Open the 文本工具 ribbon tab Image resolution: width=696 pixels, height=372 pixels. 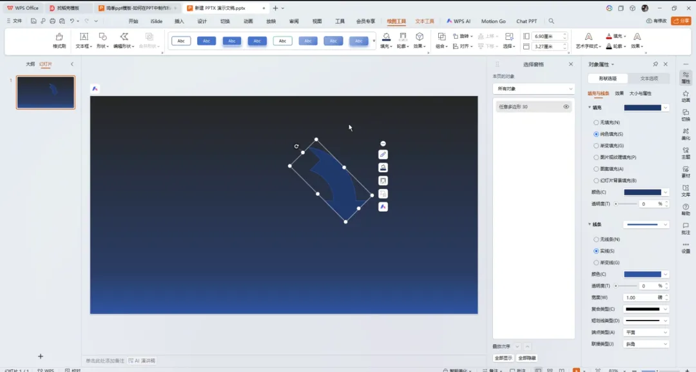tap(425, 21)
